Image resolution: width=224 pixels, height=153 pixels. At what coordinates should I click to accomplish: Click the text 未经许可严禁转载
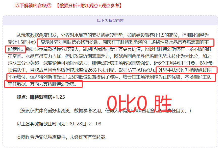pos(87,137)
